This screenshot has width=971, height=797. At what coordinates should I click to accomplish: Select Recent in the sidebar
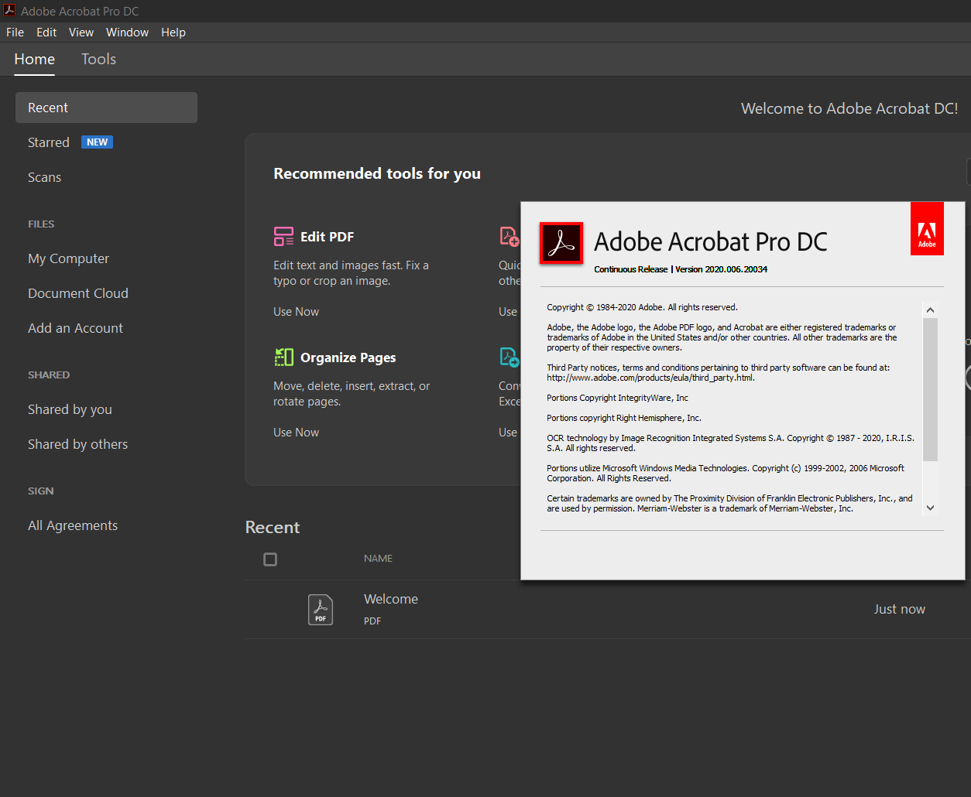click(106, 108)
